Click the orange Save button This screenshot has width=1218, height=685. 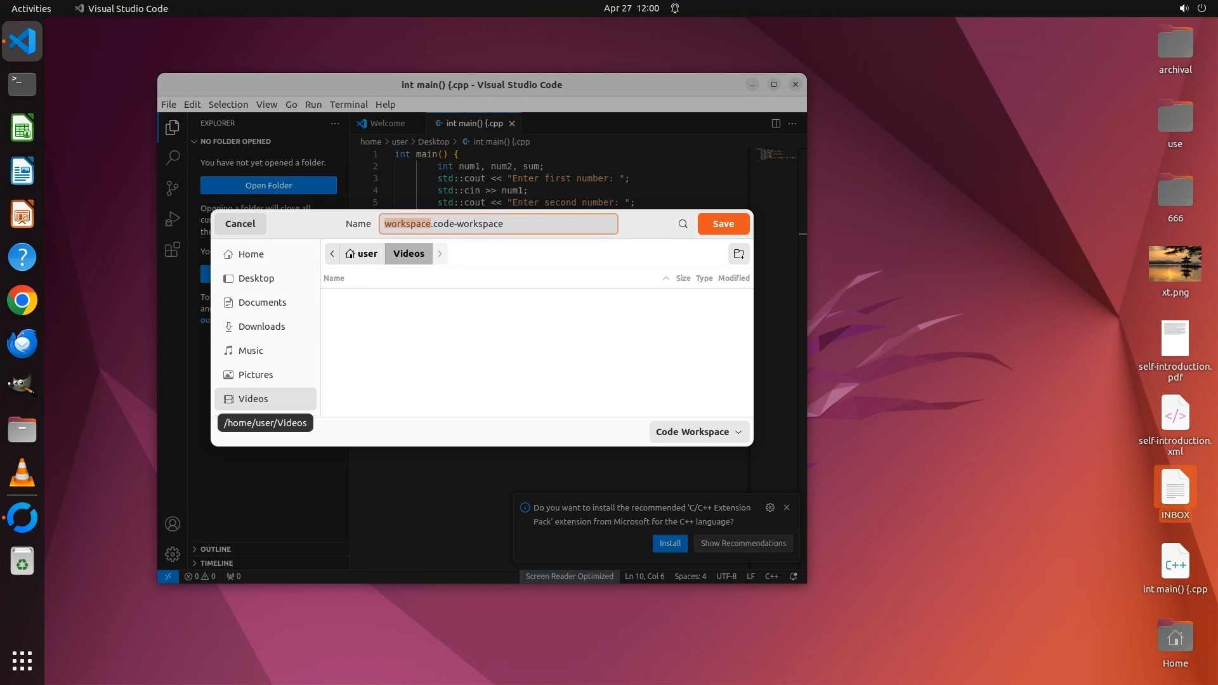pyautogui.click(x=723, y=224)
